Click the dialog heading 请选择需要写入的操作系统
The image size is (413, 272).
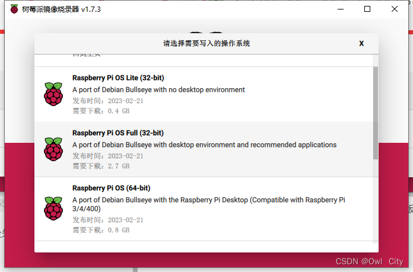pos(206,43)
